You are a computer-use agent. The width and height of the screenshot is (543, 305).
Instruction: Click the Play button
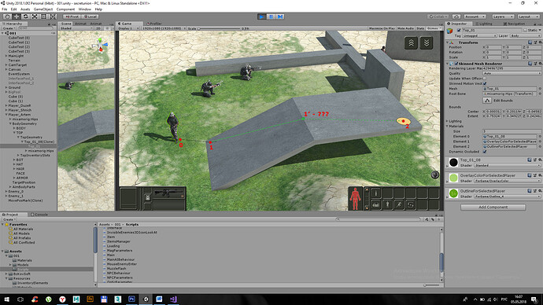pyautogui.click(x=262, y=17)
